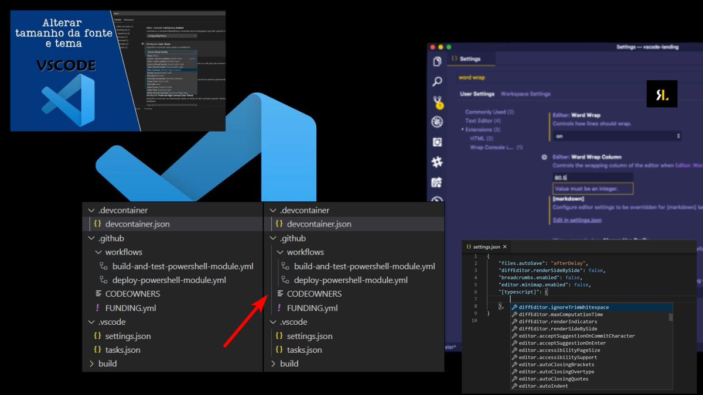Open CODEOWNERS in tree with indent guides

coord(314,294)
